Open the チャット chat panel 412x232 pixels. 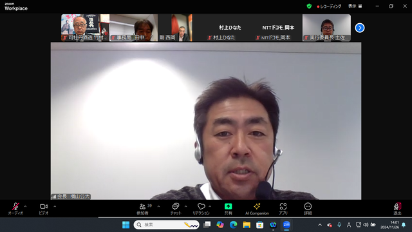(176, 209)
